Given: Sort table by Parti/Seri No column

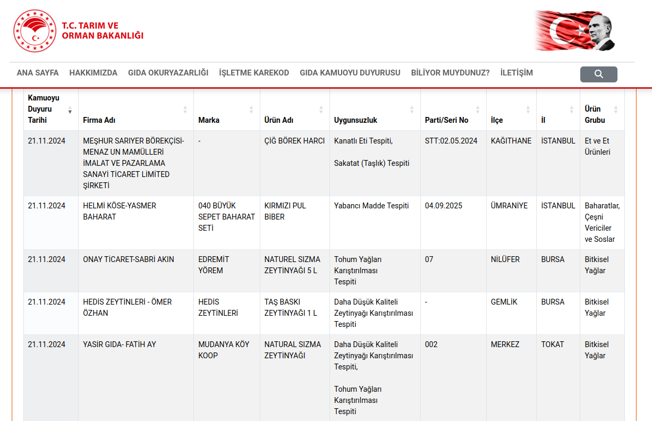Looking at the screenshot, I should (478, 110).
